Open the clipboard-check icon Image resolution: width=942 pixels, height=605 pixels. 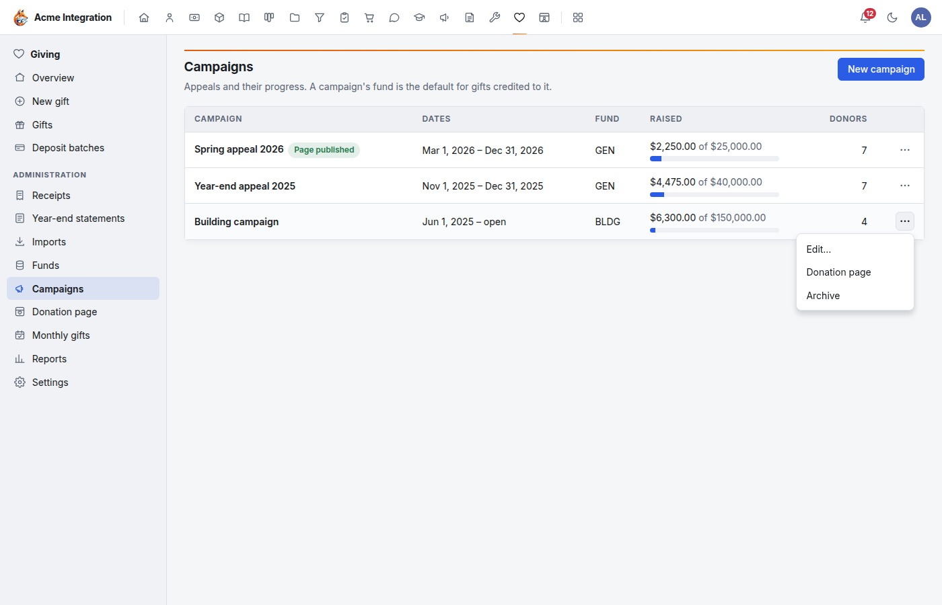pyautogui.click(x=345, y=17)
